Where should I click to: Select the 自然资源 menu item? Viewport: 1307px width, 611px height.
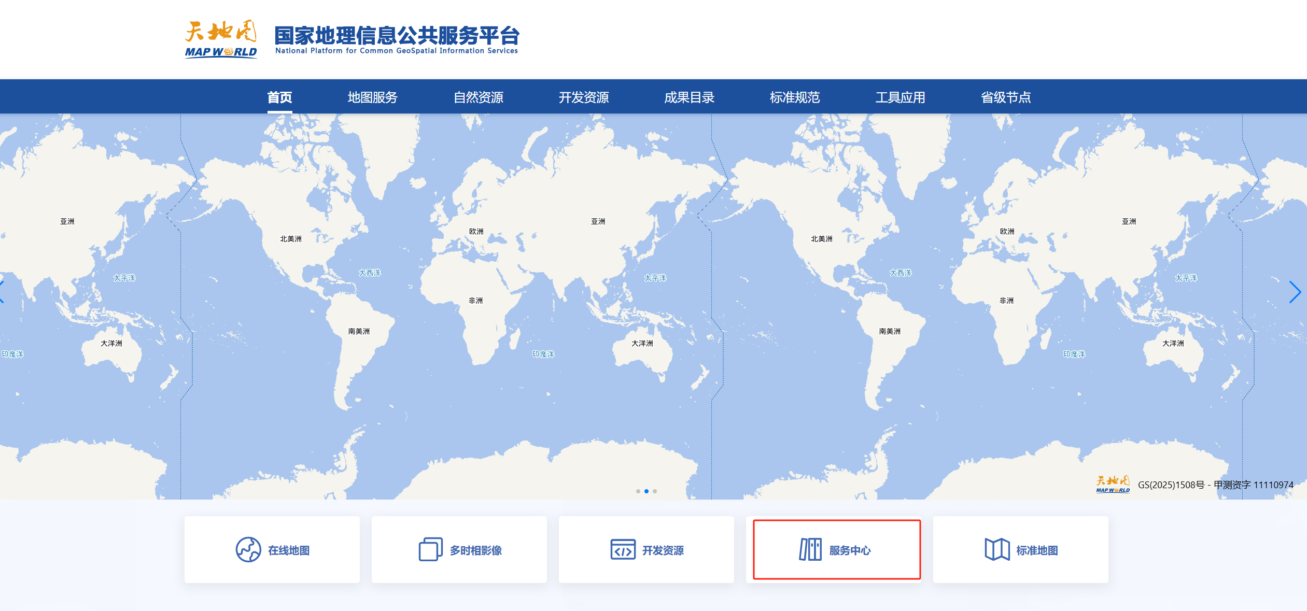[x=478, y=97]
